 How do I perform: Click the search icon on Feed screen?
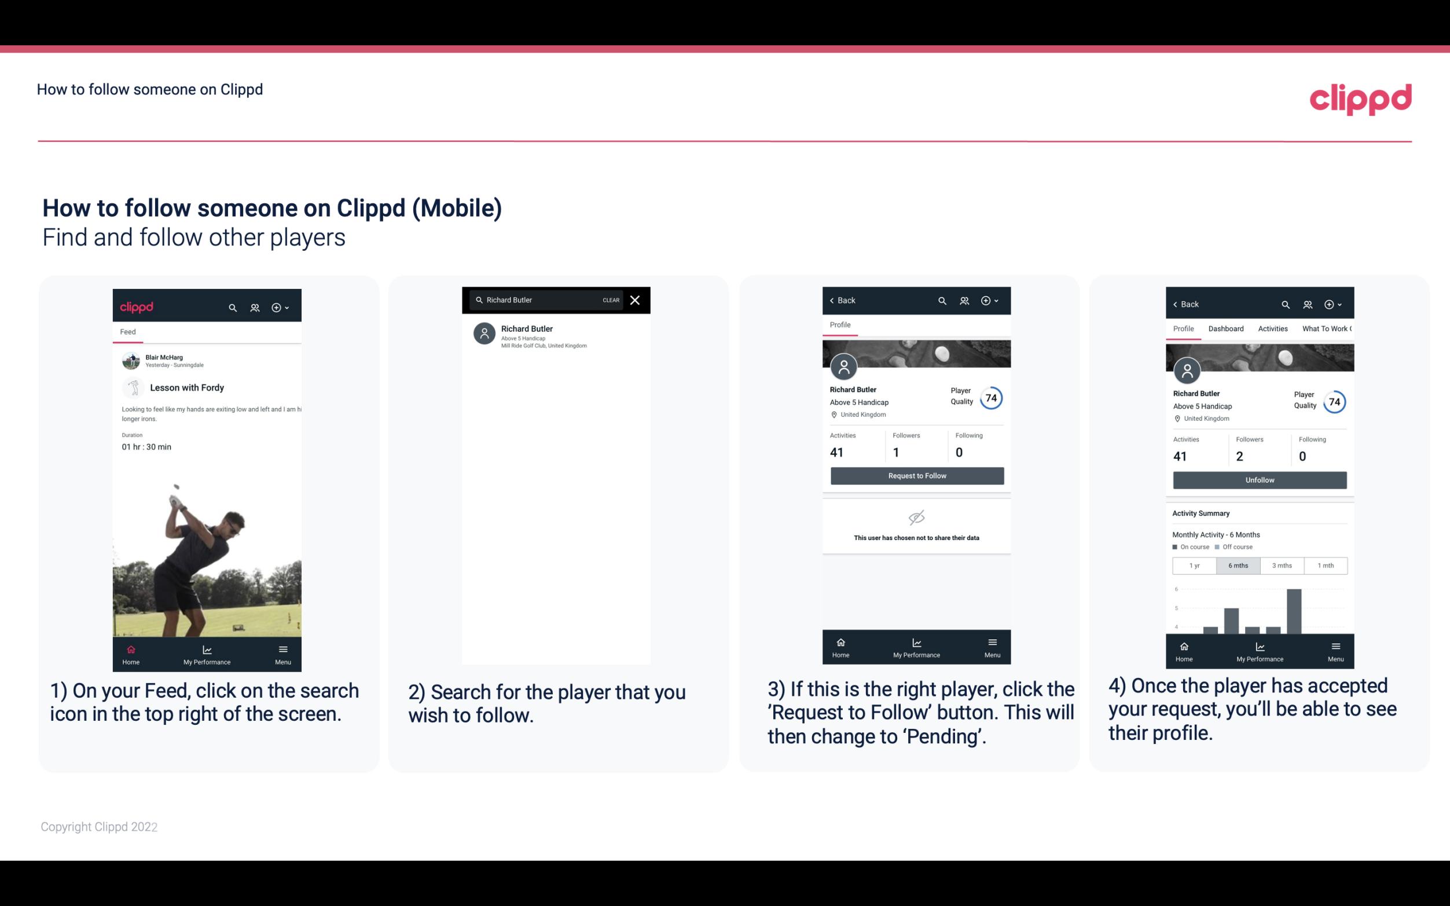[230, 306]
